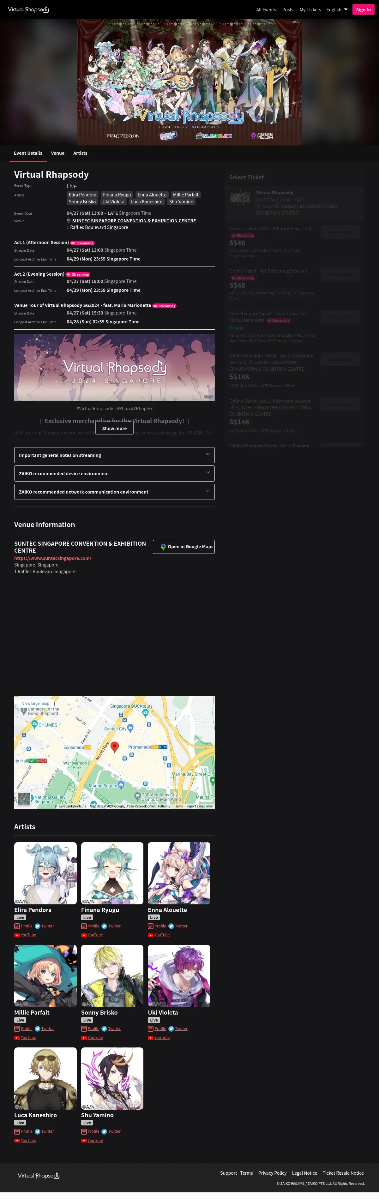Click the Elira Pendora artist tag
Image resolution: width=379 pixels, height=1199 pixels.
pyautogui.click(x=82, y=195)
